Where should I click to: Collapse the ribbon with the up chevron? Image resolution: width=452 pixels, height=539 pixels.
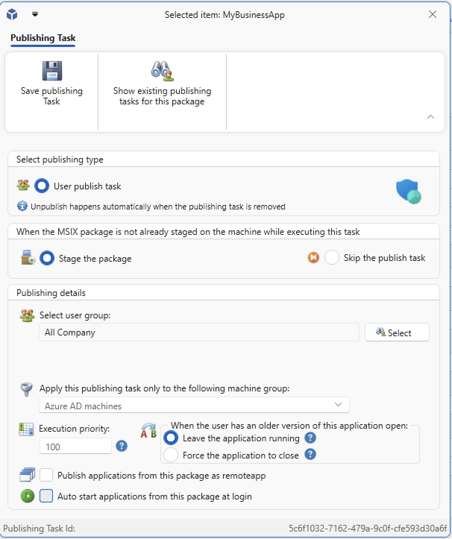tap(431, 117)
